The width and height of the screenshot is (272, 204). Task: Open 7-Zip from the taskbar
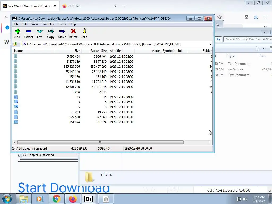[88, 199]
